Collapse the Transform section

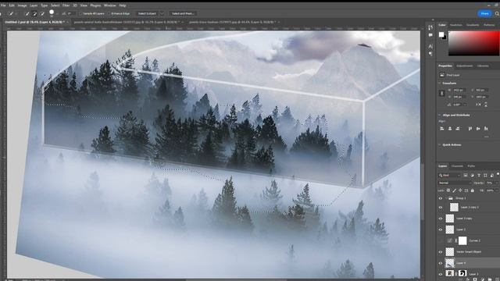pyautogui.click(x=440, y=84)
